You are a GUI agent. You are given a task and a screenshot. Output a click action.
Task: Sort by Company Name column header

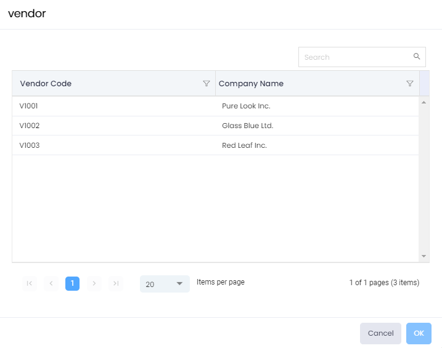pos(251,84)
